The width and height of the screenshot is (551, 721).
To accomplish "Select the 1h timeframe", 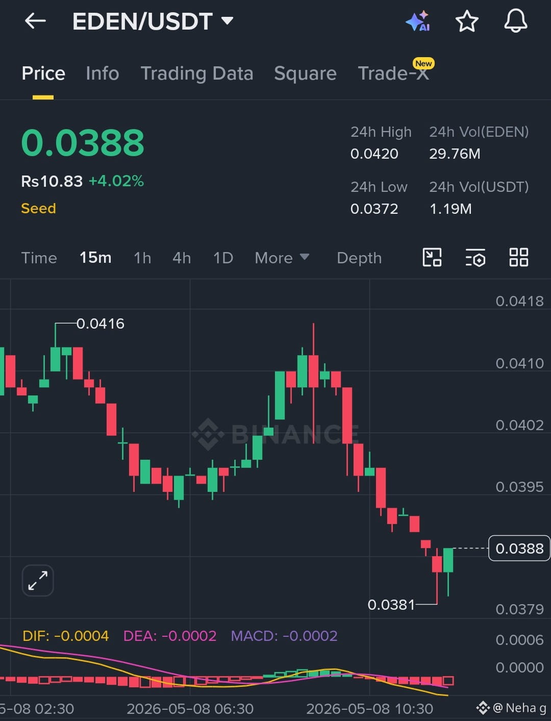I will pos(142,258).
